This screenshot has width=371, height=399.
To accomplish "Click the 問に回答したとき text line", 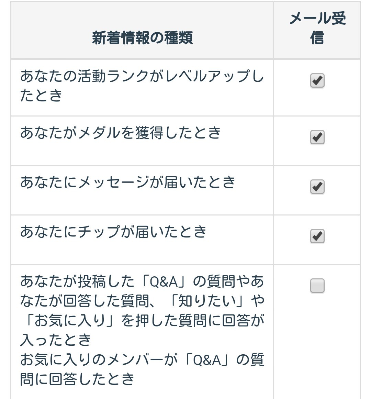I will [77, 379].
